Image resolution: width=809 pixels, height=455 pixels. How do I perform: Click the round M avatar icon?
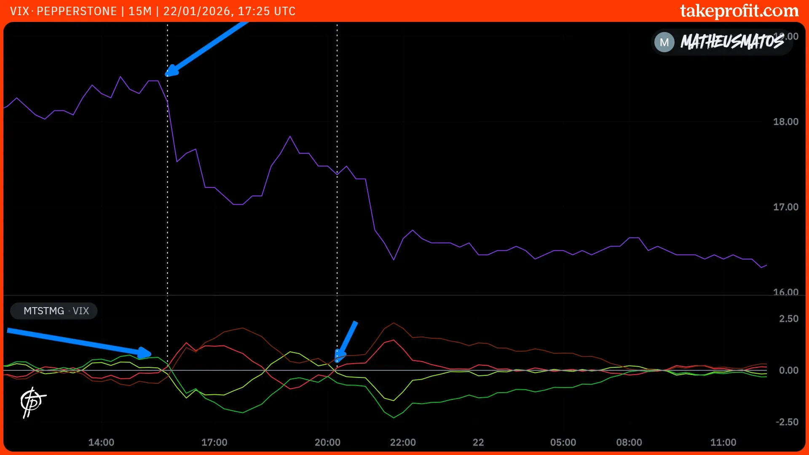tap(664, 42)
